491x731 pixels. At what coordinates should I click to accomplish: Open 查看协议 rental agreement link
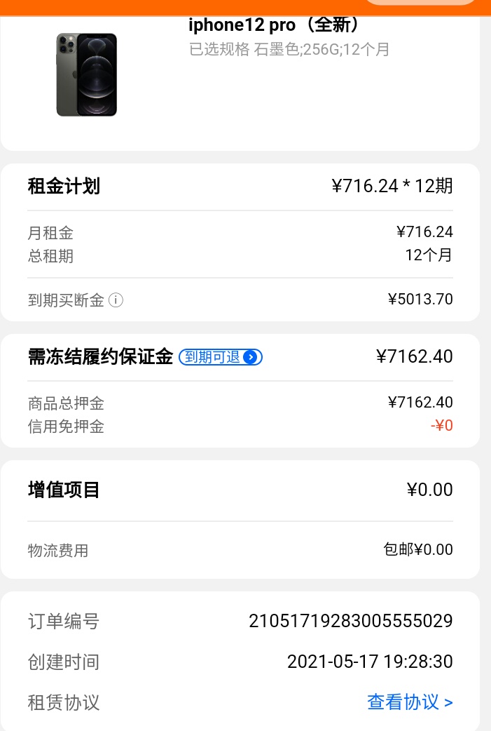410,702
